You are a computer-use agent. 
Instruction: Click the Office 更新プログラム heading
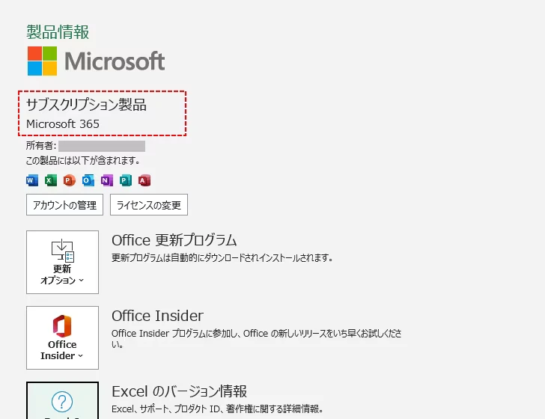174,240
